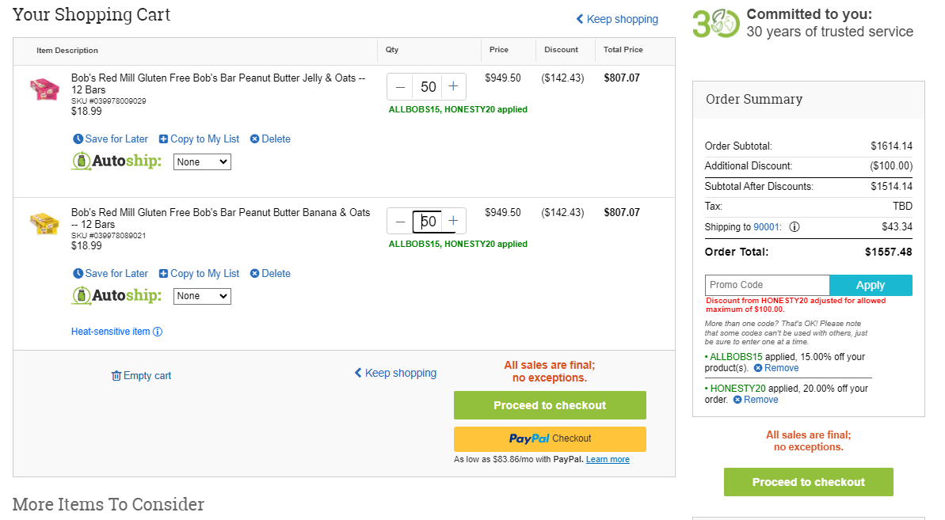This screenshot has height=520, width=945.
Task: Select the shipping cost $43.34
Action: (x=897, y=227)
